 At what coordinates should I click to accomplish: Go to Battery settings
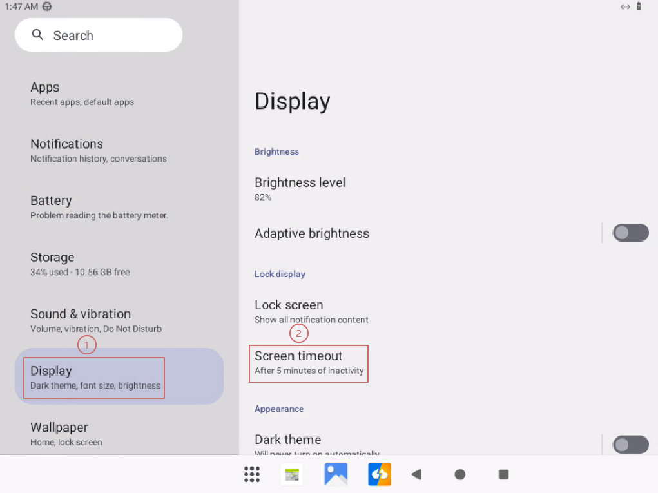(99, 207)
